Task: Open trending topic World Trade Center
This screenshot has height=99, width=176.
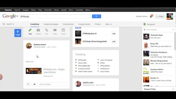Action: tap(85, 71)
